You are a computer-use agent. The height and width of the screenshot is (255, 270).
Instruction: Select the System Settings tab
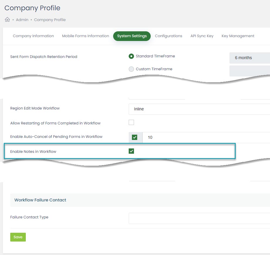pyautogui.click(x=132, y=36)
